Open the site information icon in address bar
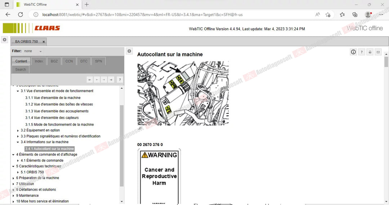The height and width of the screenshot is (205, 389). tap(36, 15)
